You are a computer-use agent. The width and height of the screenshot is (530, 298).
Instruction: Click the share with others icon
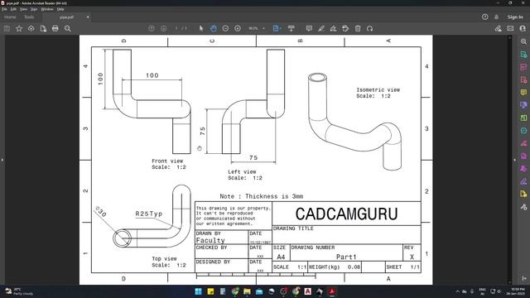pyautogui.click(x=523, y=29)
